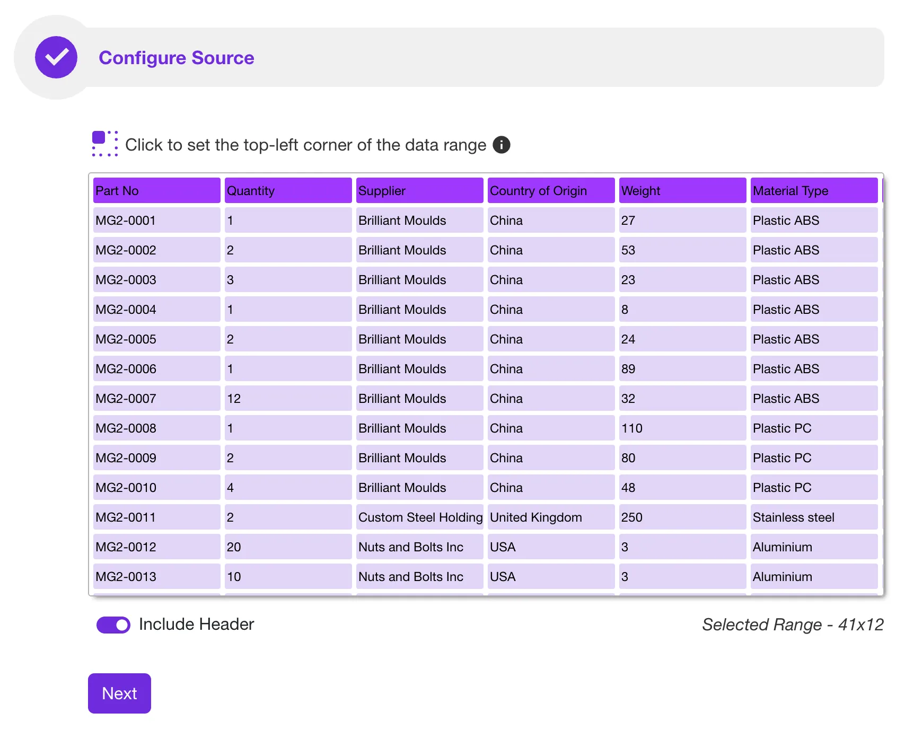The image size is (905, 730).
Task: Click the Part No column header
Action: click(156, 190)
